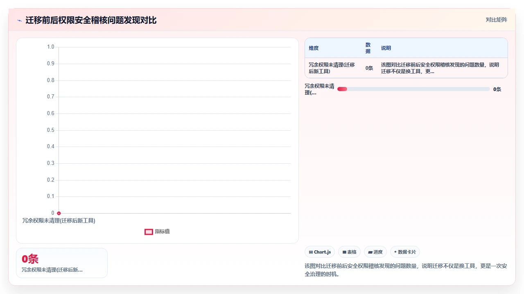Click the red data point at zero

tap(59, 213)
